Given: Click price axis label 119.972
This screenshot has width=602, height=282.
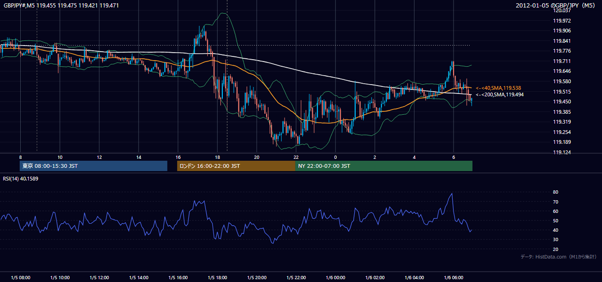Looking at the screenshot, I should [561, 21].
